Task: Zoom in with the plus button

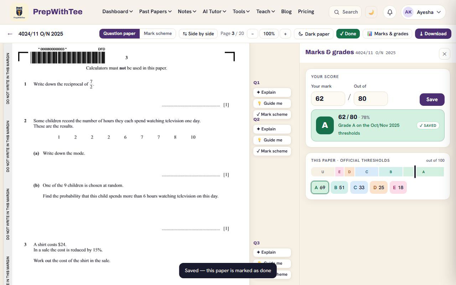Action: click(285, 34)
